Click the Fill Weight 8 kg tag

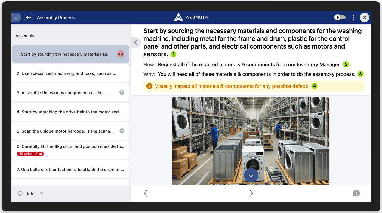tap(30, 154)
